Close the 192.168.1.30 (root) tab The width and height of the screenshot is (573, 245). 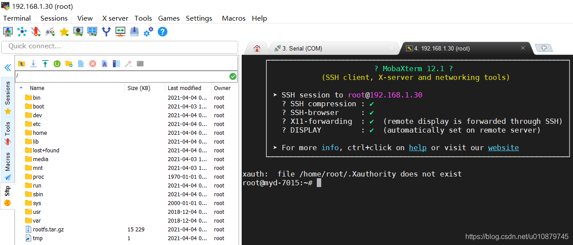pyautogui.click(x=522, y=48)
